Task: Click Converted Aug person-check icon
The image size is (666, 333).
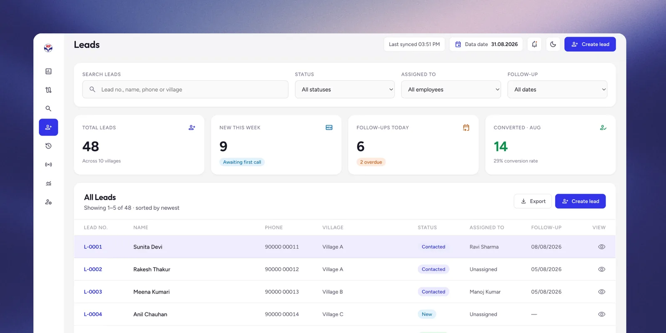Action: (603, 127)
